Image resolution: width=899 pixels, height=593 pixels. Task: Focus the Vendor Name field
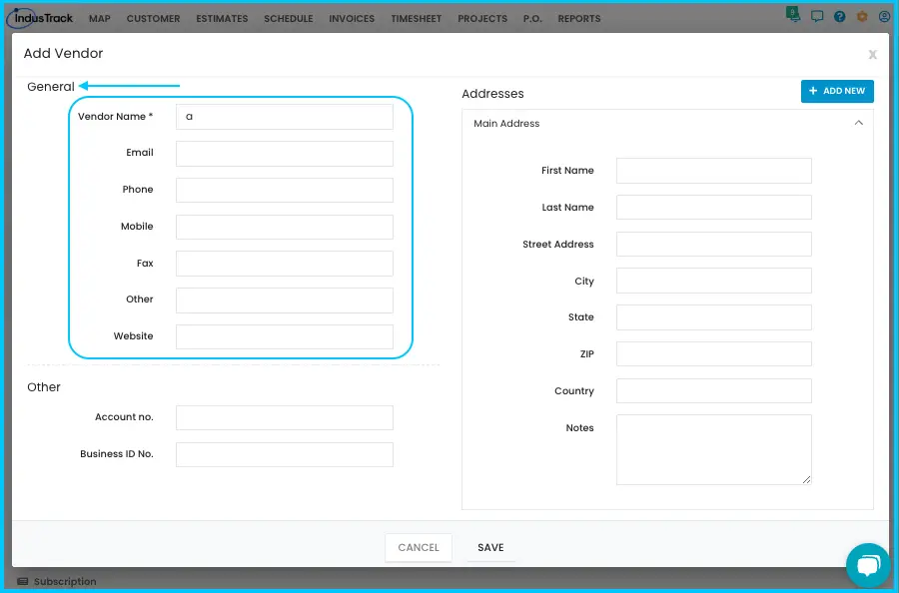click(x=285, y=117)
